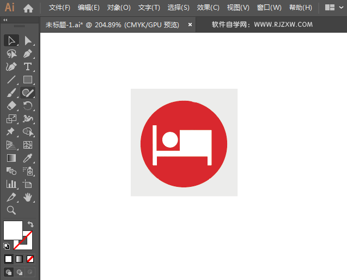
Task: Reset to default fill and stroke
Action: (x=7, y=246)
